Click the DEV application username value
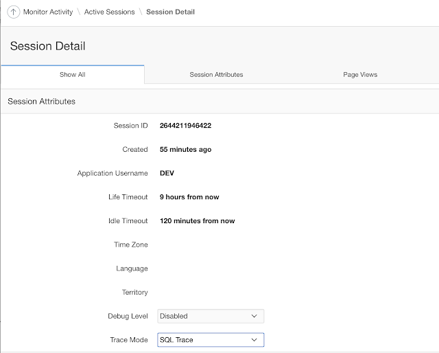439x353 pixels. point(167,173)
